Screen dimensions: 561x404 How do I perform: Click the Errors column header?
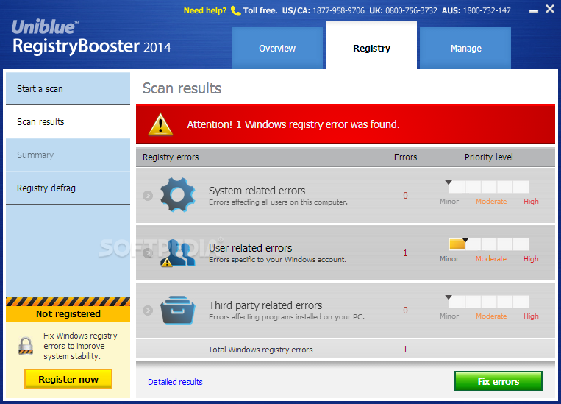click(405, 157)
